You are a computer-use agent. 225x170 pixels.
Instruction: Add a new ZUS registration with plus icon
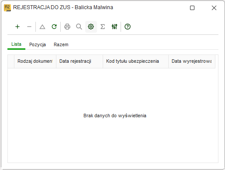tap(17, 27)
